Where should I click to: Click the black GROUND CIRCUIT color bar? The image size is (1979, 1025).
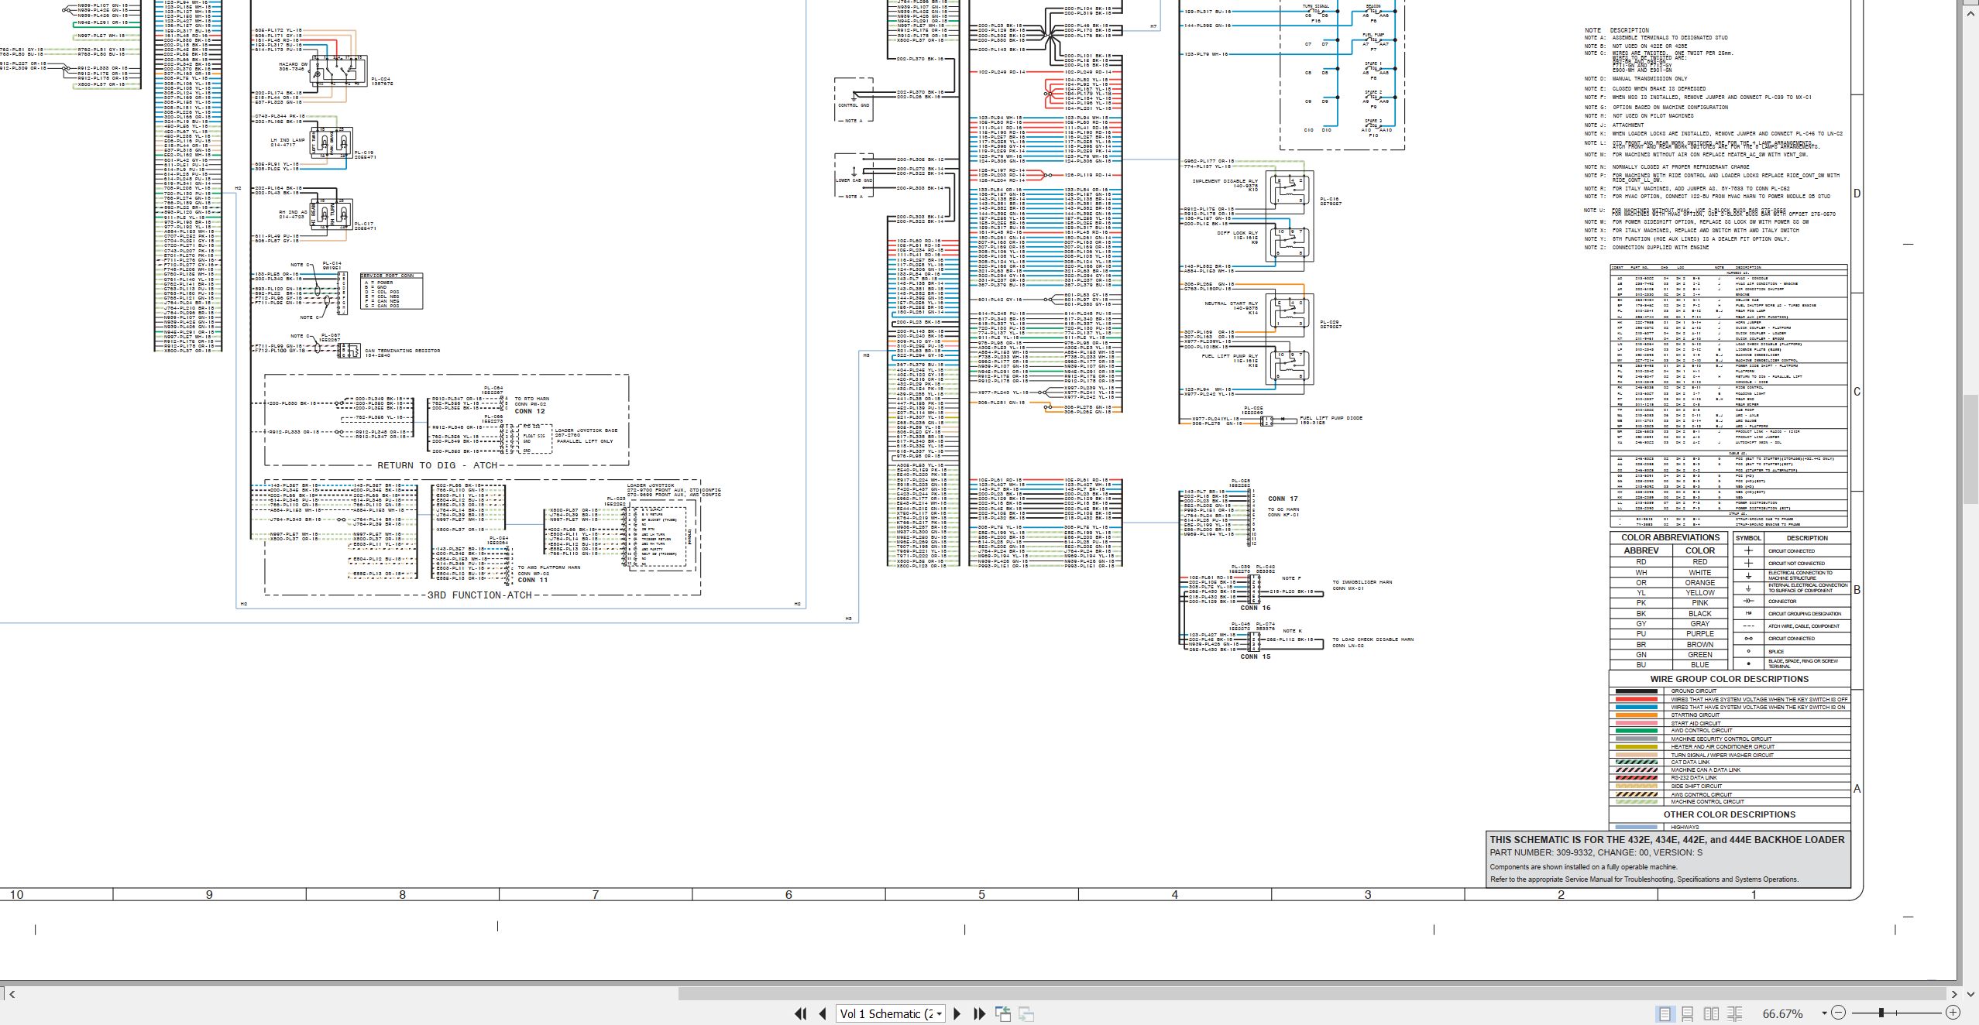[x=1636, y=691]
